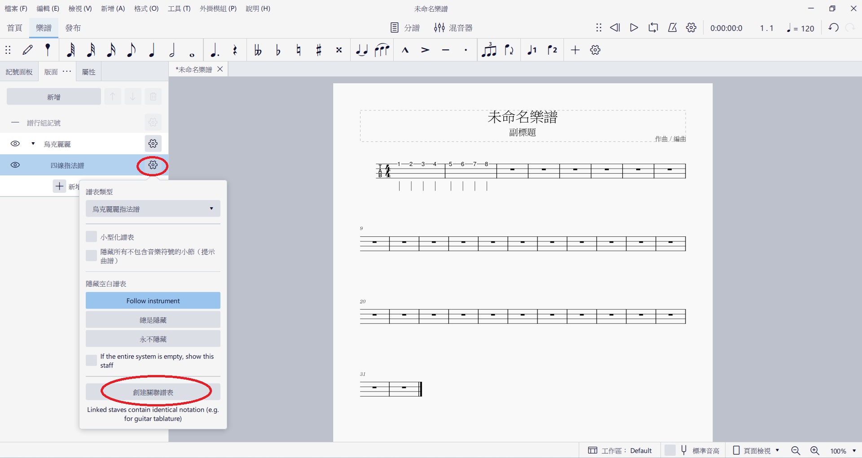
Task: Click the metronome icon
Action: [x=672, y=28]
